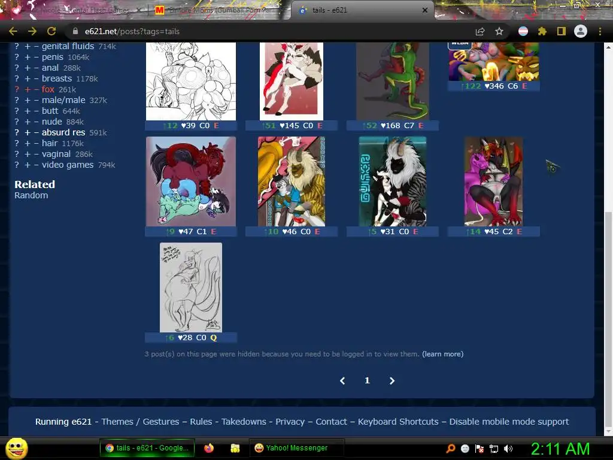Exclude the 'male/male' tag with '–'
This screenshot has height=460, width=613.
click(37, 101)
